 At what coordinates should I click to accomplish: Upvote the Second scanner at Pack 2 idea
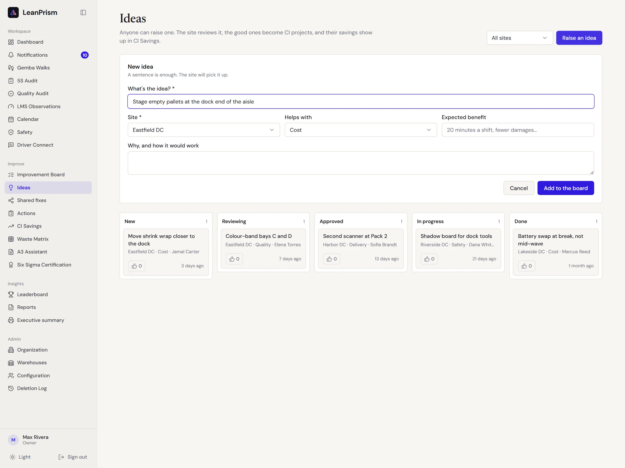pyautogui.click(x=332, y=259)
